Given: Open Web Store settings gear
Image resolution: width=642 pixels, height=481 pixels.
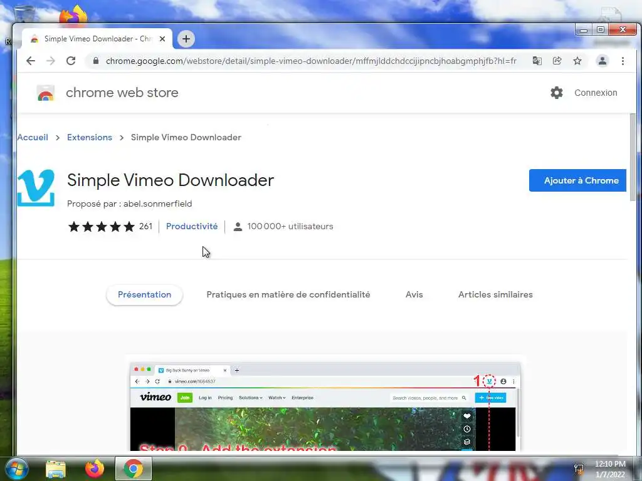Looking at the screenshot, I should pyautogui.click(x=557, y=93).
